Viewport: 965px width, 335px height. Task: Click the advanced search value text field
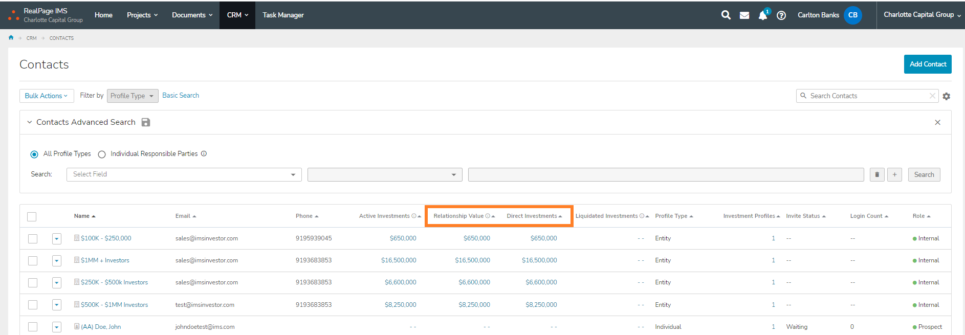pos(666,174)
